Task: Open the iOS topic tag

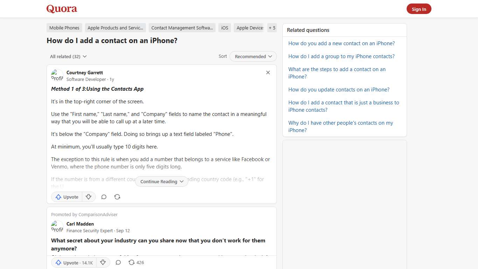Action: click(x=224, y=28)
